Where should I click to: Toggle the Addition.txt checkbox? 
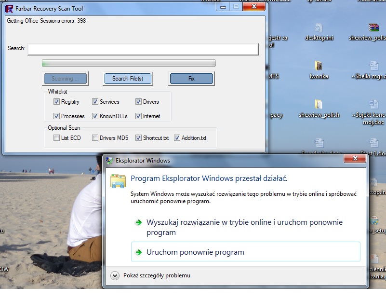pyautogui.click(x=177, y=137)
